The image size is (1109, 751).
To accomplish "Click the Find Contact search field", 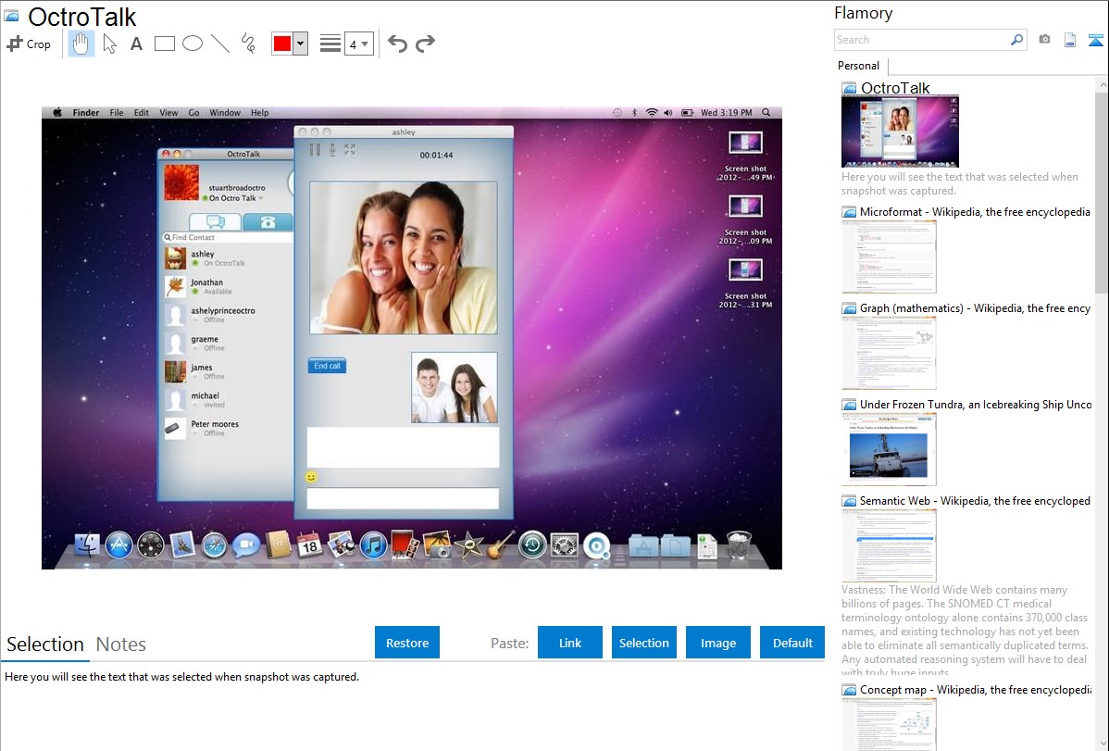I will coord(228,237).
